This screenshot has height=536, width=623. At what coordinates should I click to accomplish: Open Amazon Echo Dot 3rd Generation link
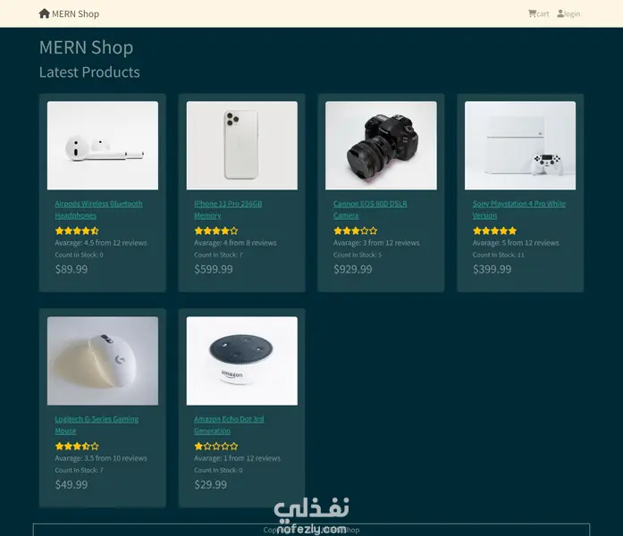229,425
